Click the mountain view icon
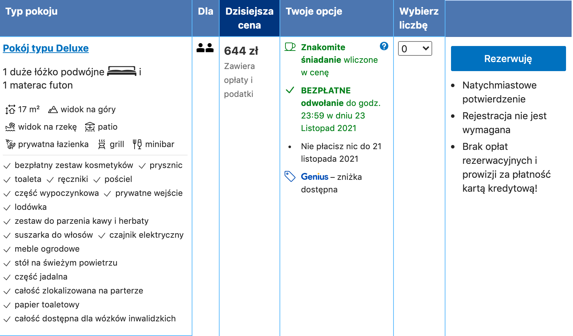This screenshot has width=573, height=336. coord(53,110)
